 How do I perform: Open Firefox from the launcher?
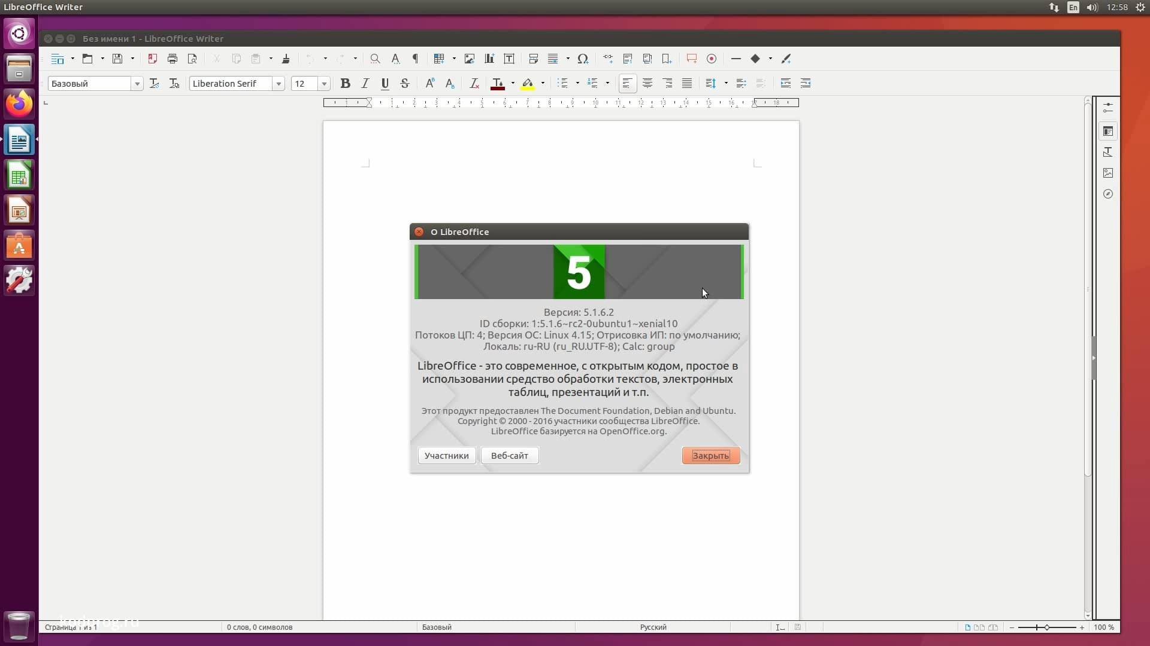(19, 104)
